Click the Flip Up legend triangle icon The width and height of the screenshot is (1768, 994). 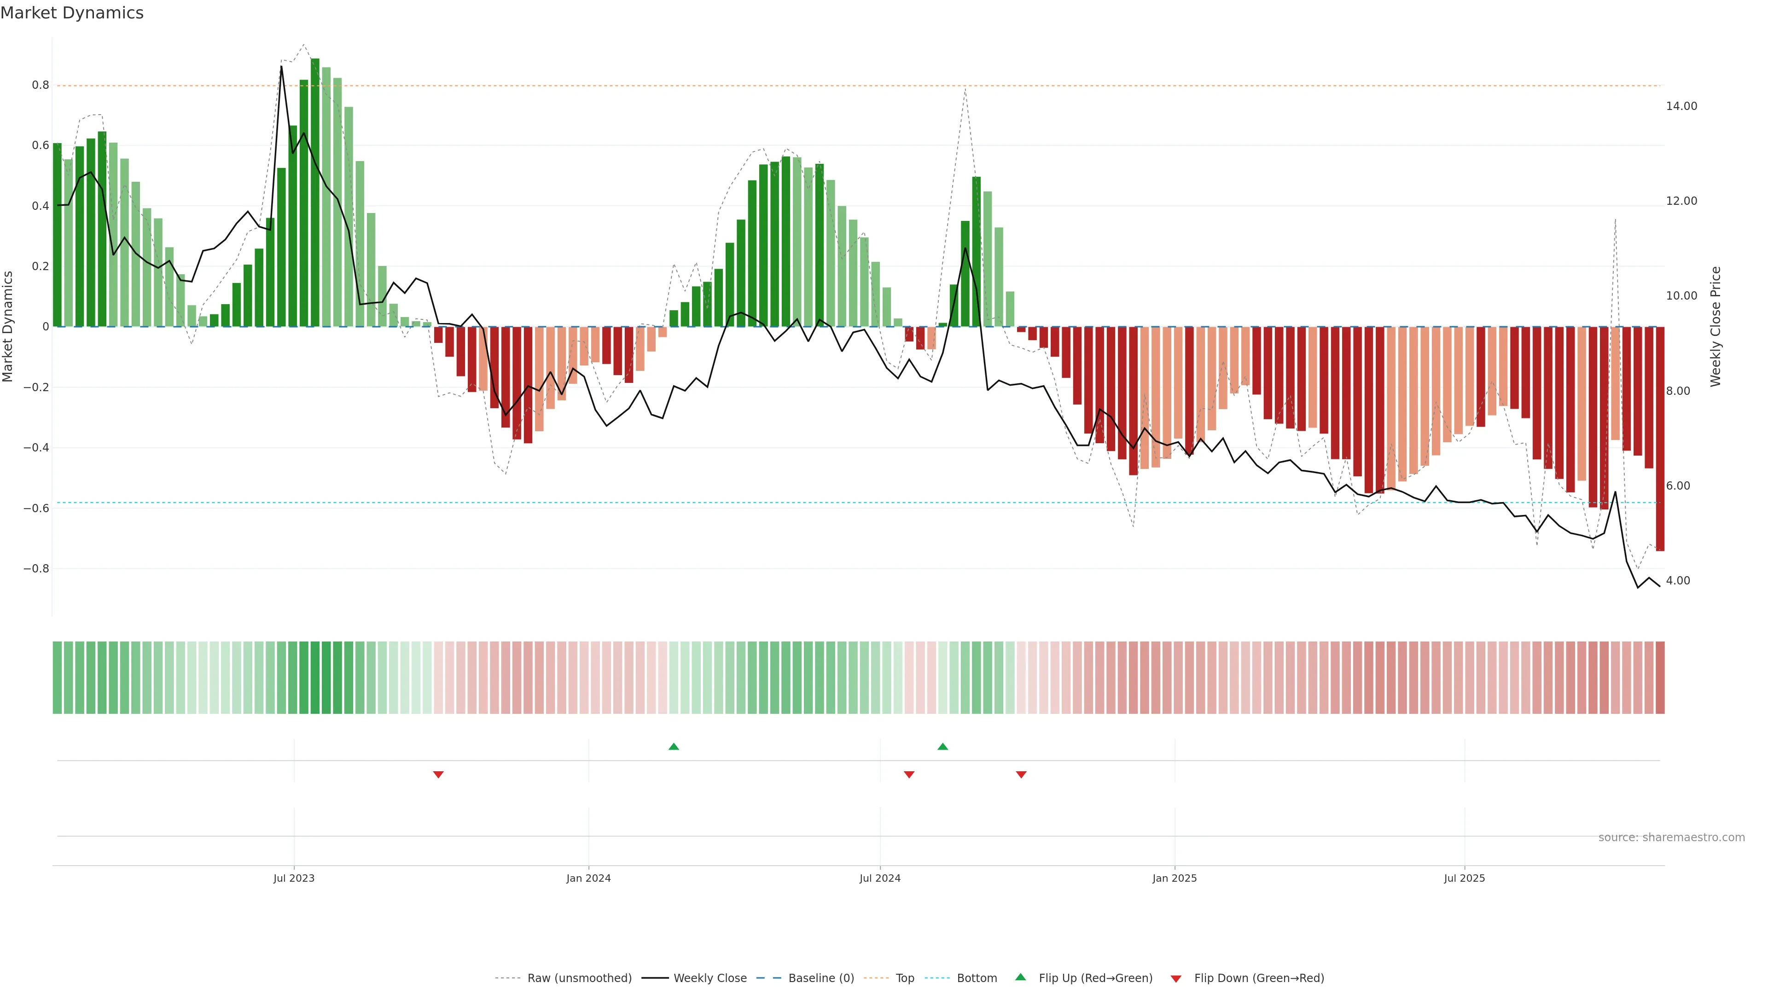tap(1021, 977)
